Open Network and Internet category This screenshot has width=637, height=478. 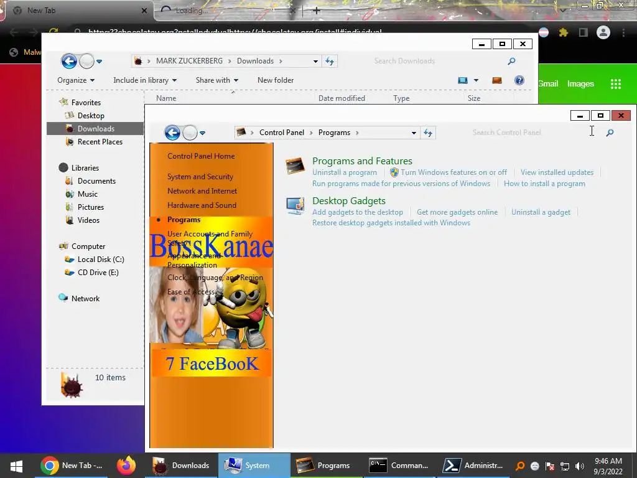pyautogui.click(x=202, y=191)
